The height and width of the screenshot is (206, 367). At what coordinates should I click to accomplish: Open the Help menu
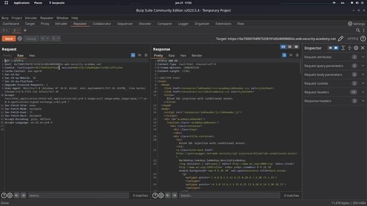coord(75,18)
